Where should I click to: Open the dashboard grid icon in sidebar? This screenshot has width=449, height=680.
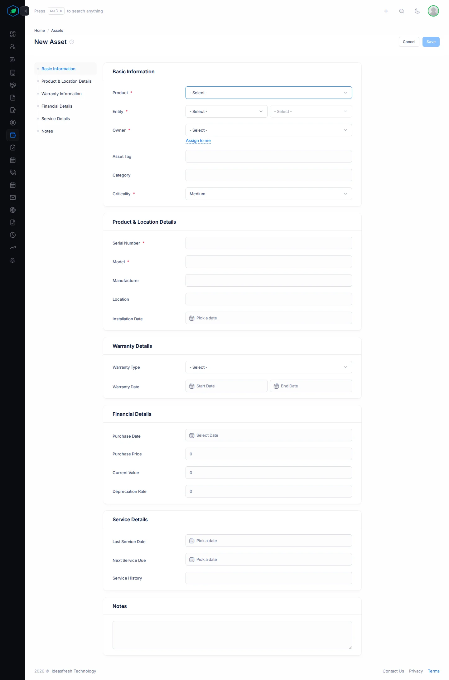(x=13, y=34)
